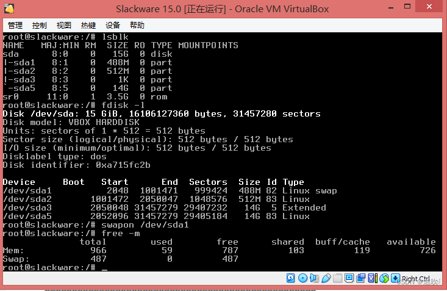Open the 视图 menu
Screen dimensions: 447x291
click(64, 26)
